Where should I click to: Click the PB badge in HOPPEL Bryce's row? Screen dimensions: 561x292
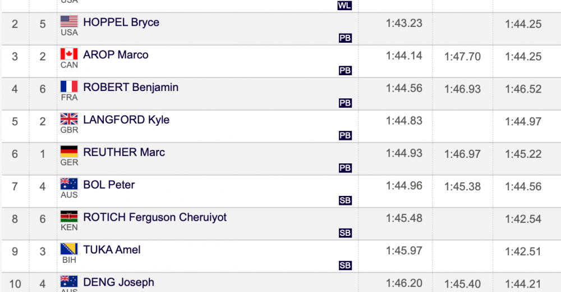pos(345,38)
